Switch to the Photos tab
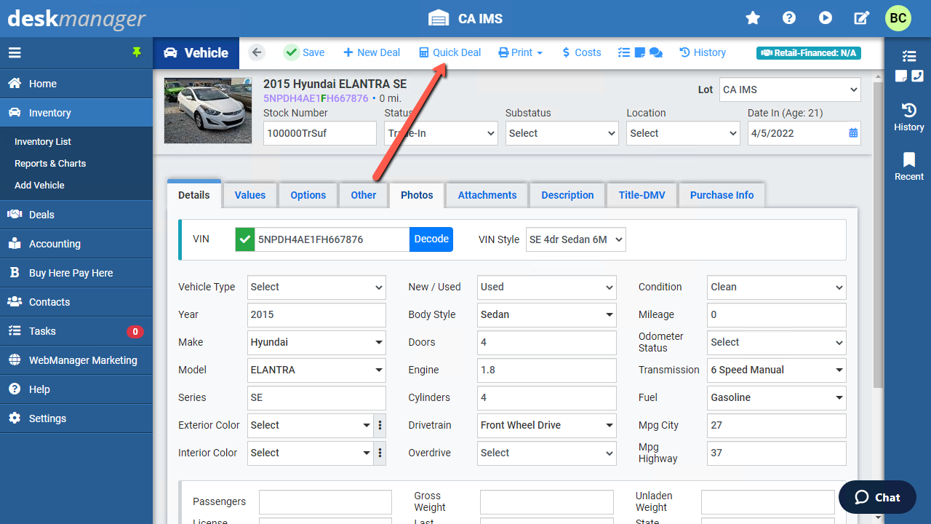This screenshot has width=931, height=524. click(417, 195)
